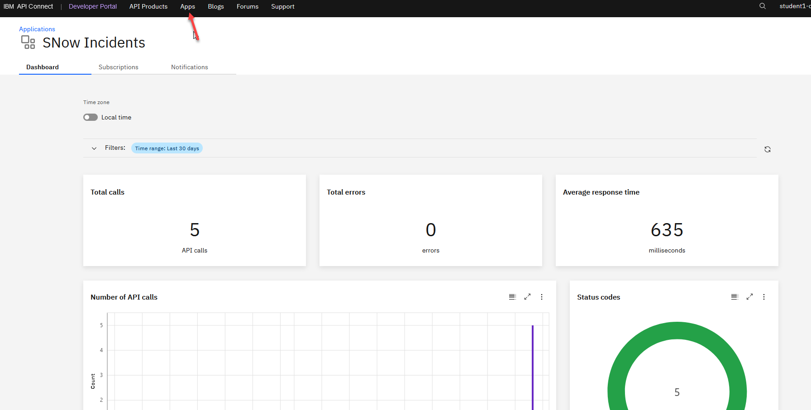Screen dimensions: 811x410
Task: Toggle the Local time switch
Action: [x=91, y=117]
